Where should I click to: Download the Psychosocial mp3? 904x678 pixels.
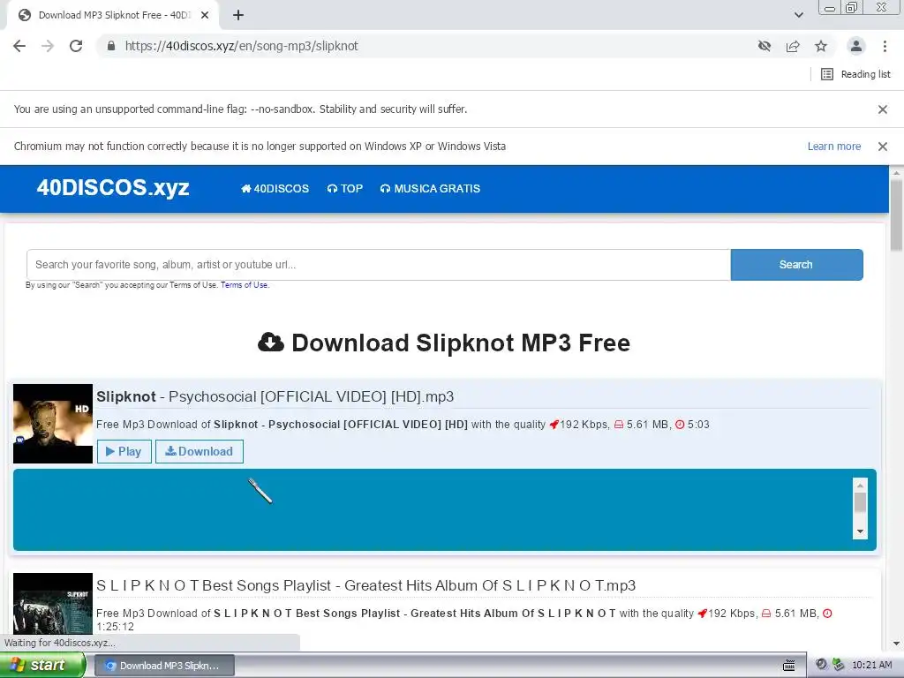[x=199, y=451]
